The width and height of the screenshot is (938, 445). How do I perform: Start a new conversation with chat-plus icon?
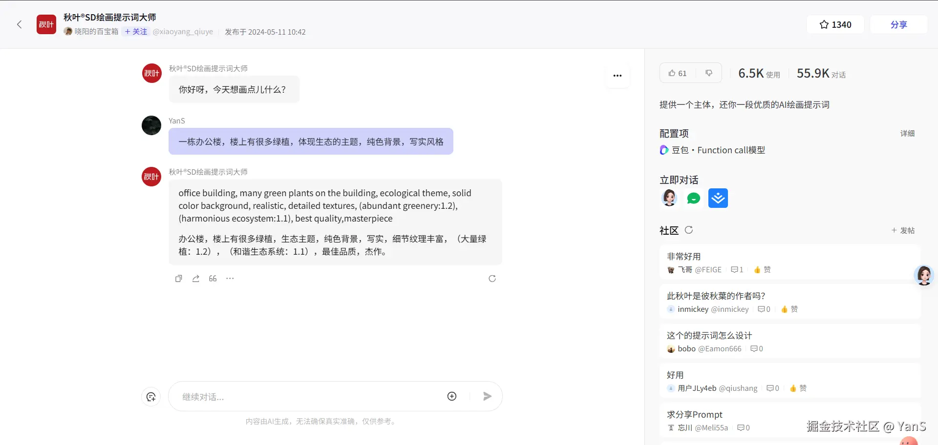151,397
